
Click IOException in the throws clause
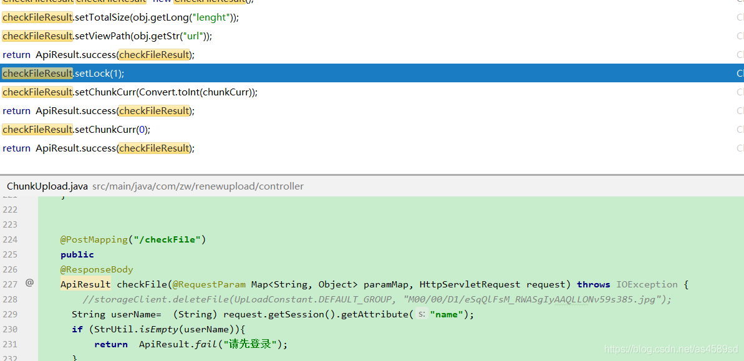(x=647, y=285)
